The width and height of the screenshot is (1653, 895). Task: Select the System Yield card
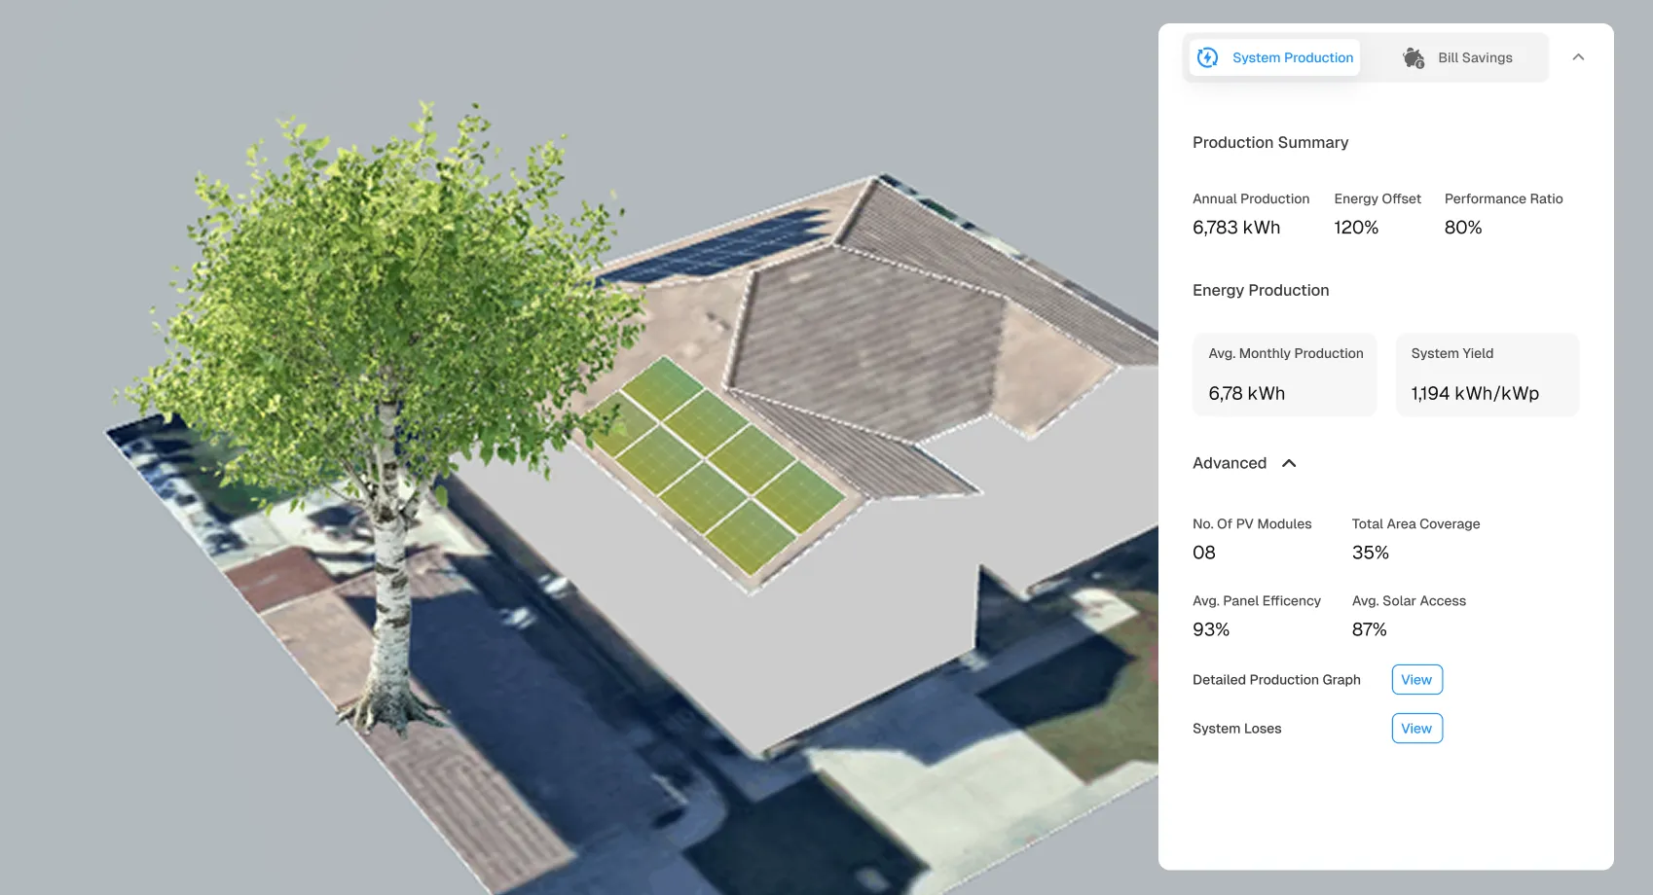click(x=1488, y=375)
